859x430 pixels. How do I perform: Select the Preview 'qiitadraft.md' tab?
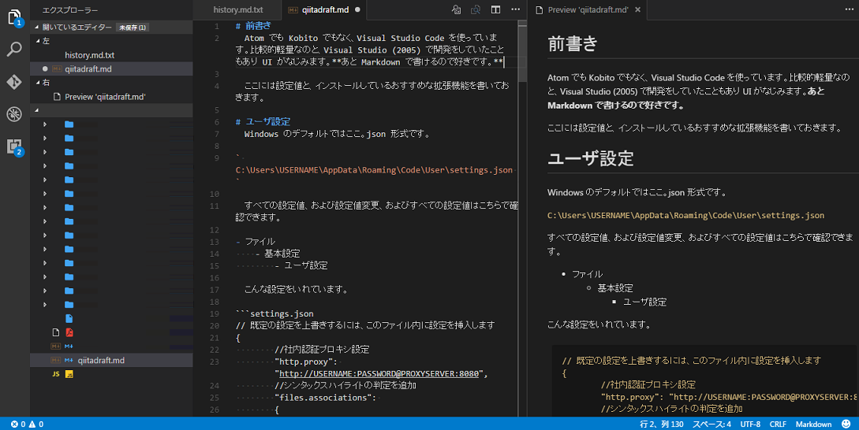[x=588, y=10]
